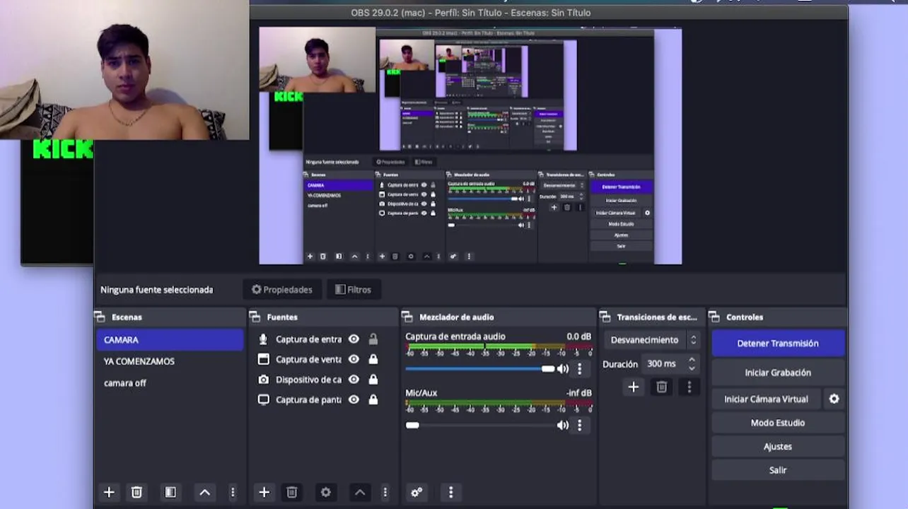Hide the Captura de pant source
908x509 pixels.
[x=354, y=399]
